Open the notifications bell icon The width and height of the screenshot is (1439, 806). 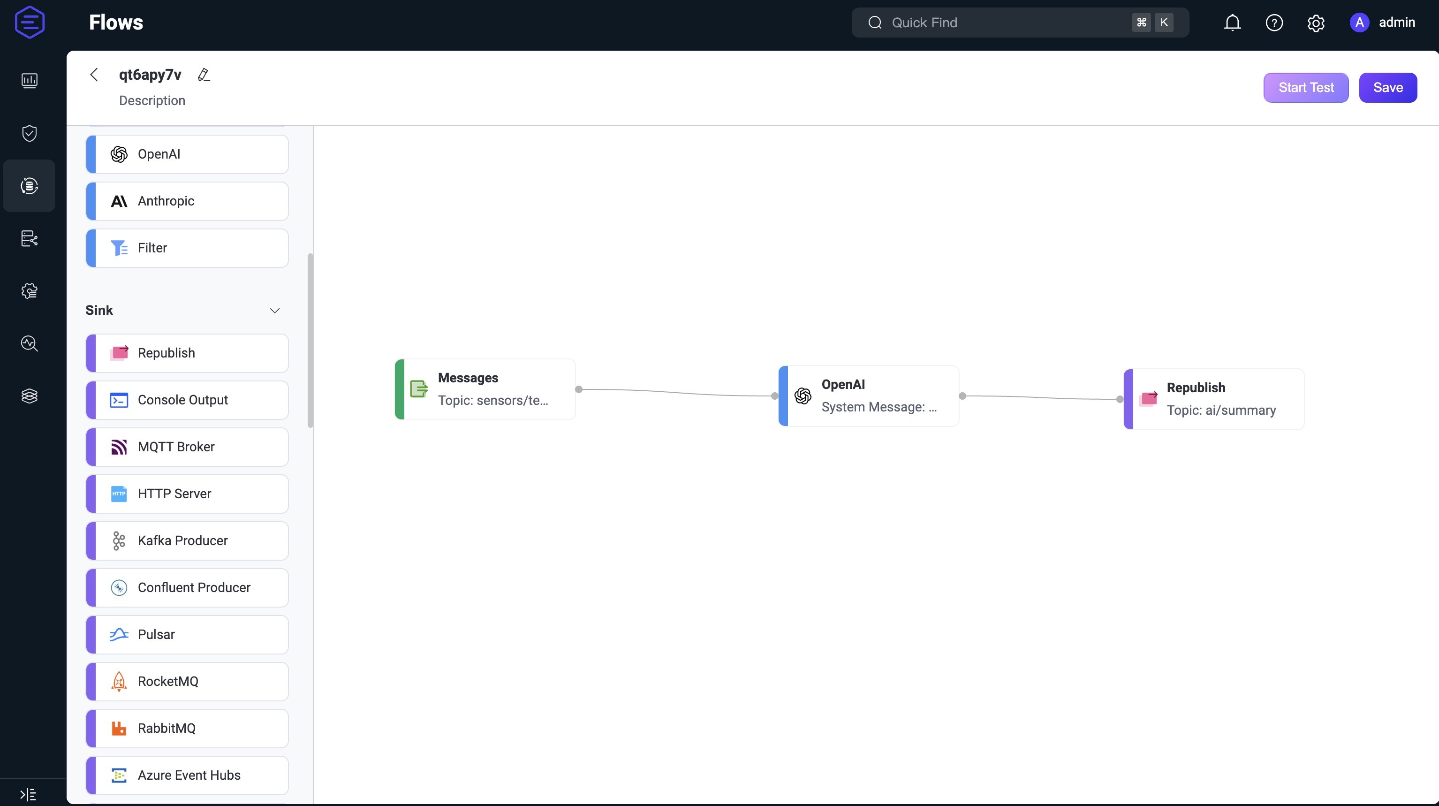click(x=1232, y=23)
